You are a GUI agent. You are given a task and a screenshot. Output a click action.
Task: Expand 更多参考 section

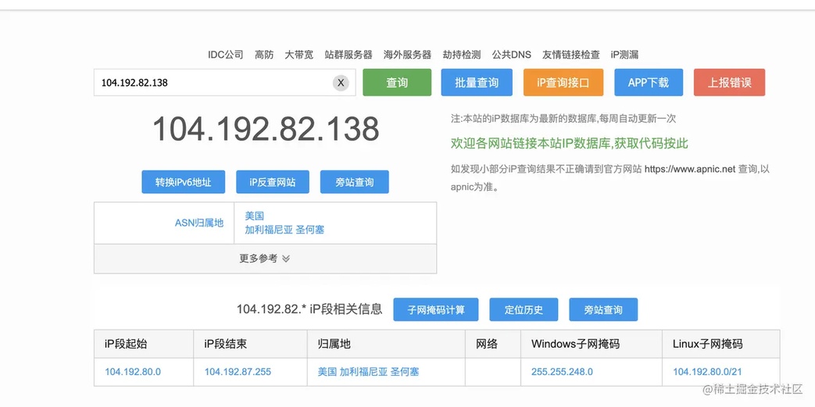click(265, 259)
